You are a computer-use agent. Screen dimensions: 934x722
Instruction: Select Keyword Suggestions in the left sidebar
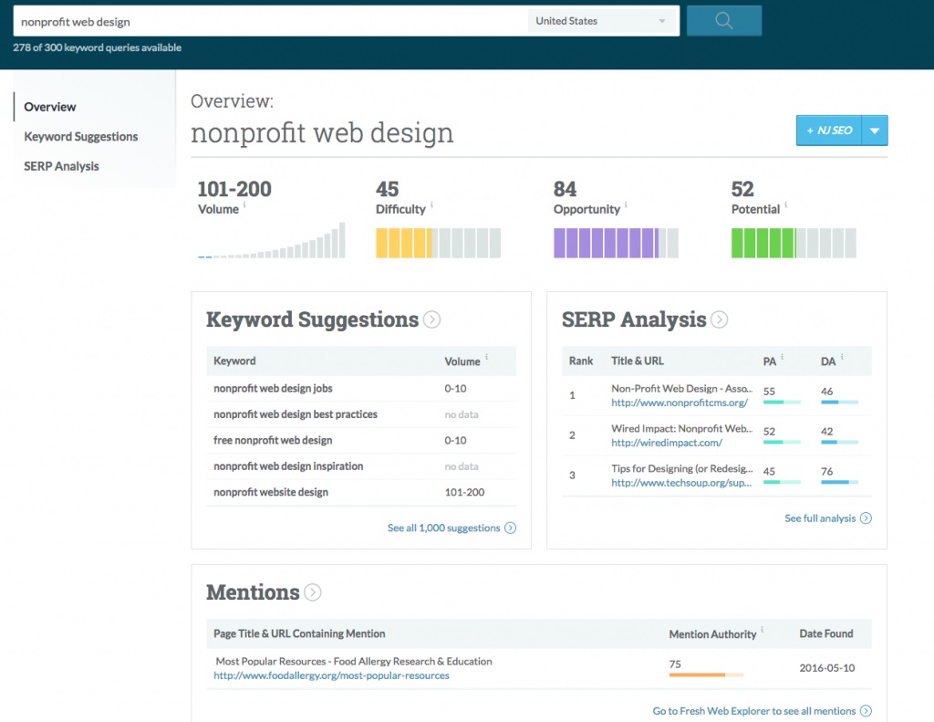tap(81, 137)
